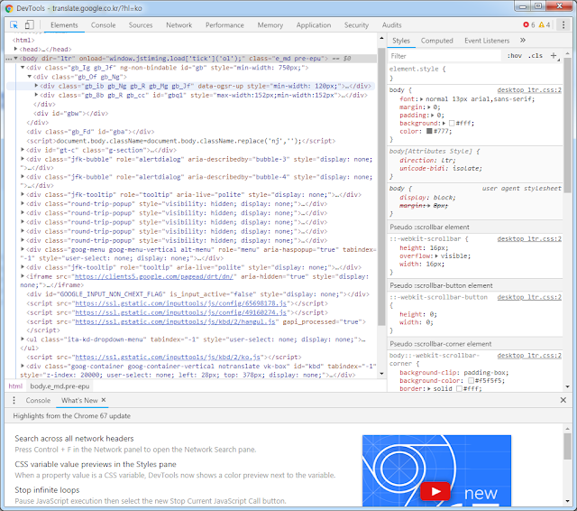
Task: Open the Application tab
Action: [x=314, y=25]
